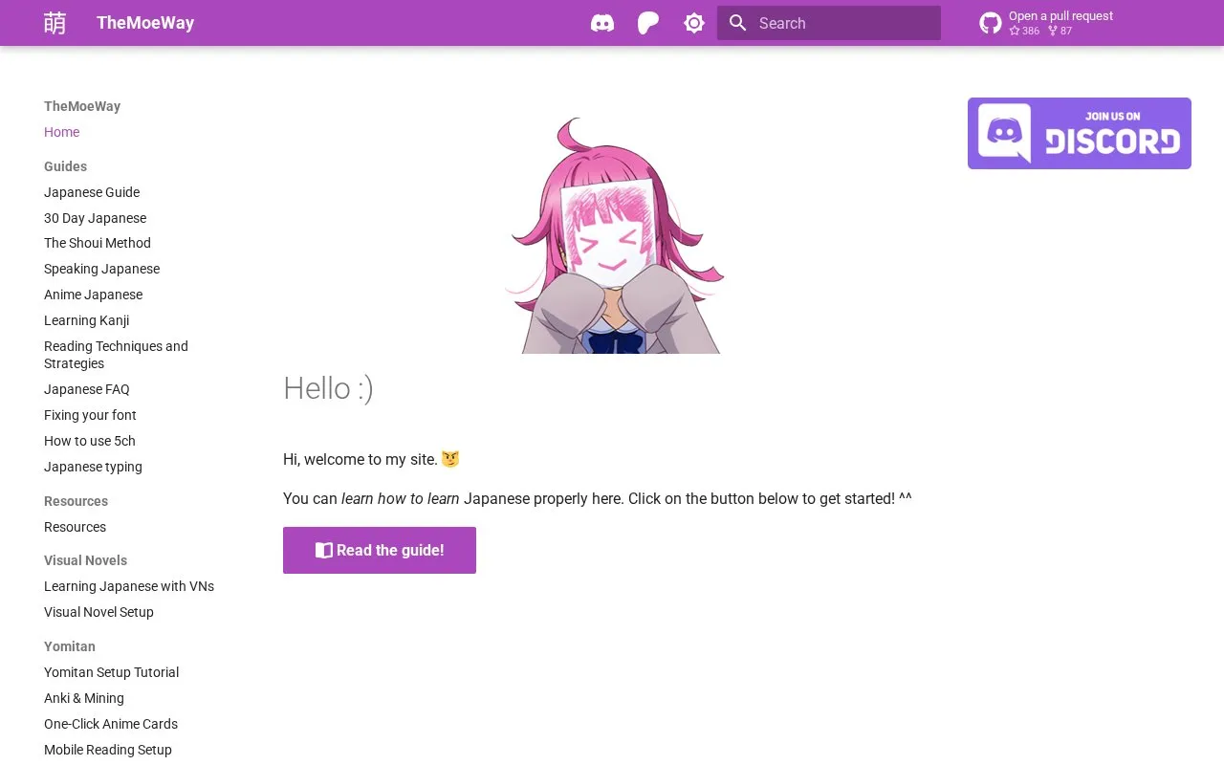This screenshot has height=765, width=1224.
Task: Click the Visual Novels section heading
Action: (85, 560)
